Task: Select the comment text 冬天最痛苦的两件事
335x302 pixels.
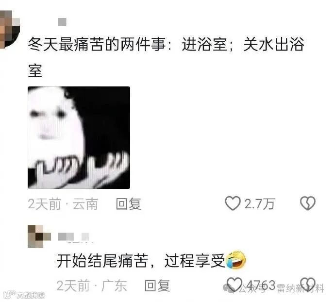Action: click(x=97, y=45)
